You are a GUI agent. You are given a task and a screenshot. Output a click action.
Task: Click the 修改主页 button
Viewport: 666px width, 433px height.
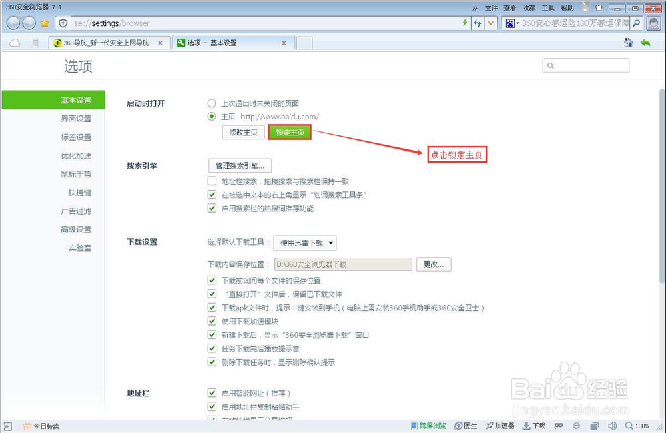pos(243,132)
